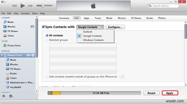Select the iPhone 4 Test device icon
The image size is (187, 104).
[5, 55]
